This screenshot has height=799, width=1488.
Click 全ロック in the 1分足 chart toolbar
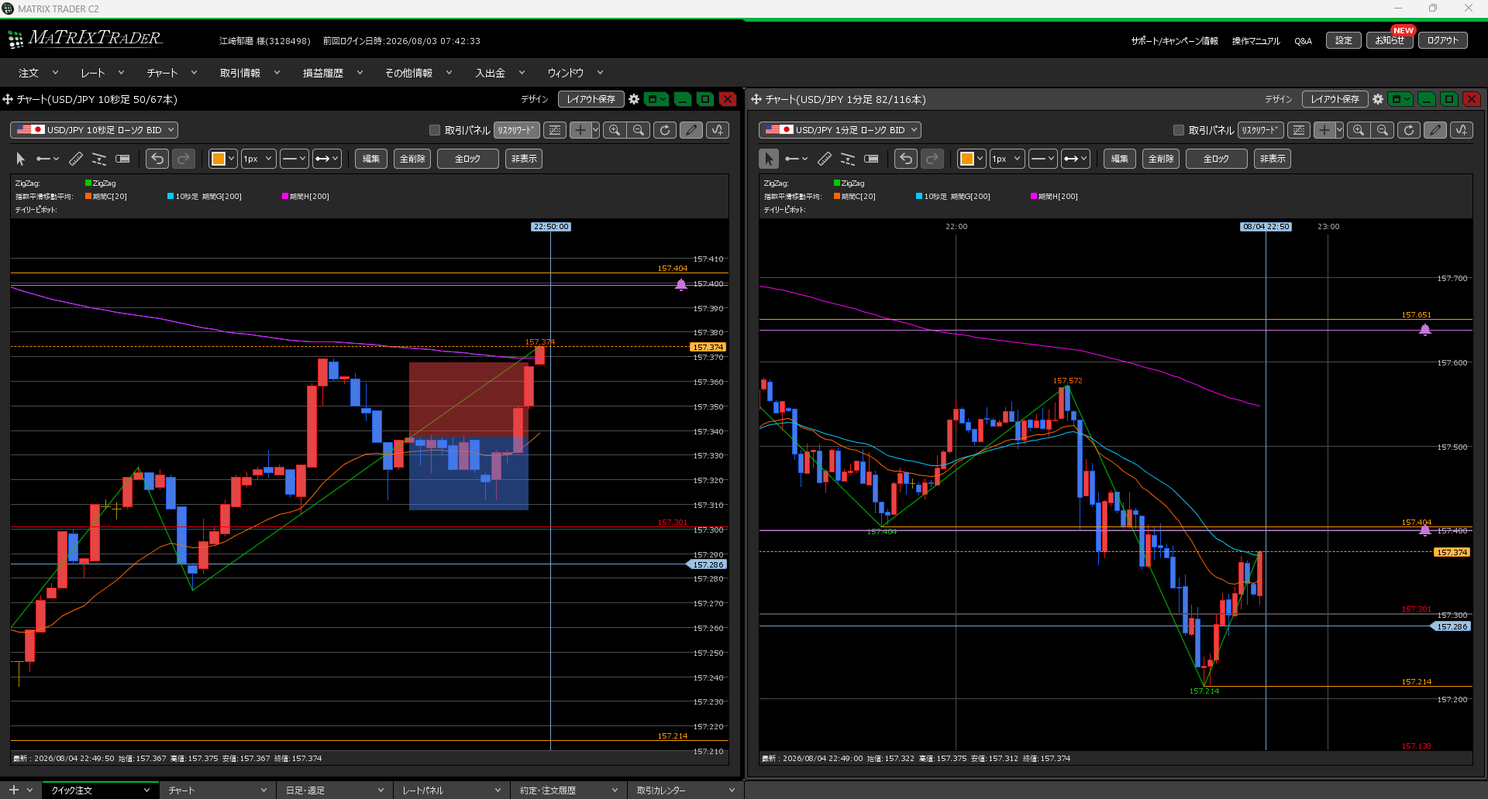1216,159
